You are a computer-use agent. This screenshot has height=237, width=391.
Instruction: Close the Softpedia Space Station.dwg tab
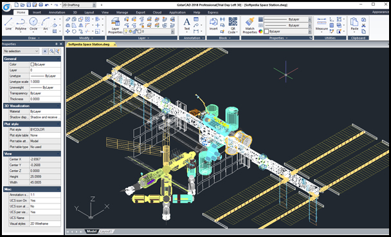[114, 44]
